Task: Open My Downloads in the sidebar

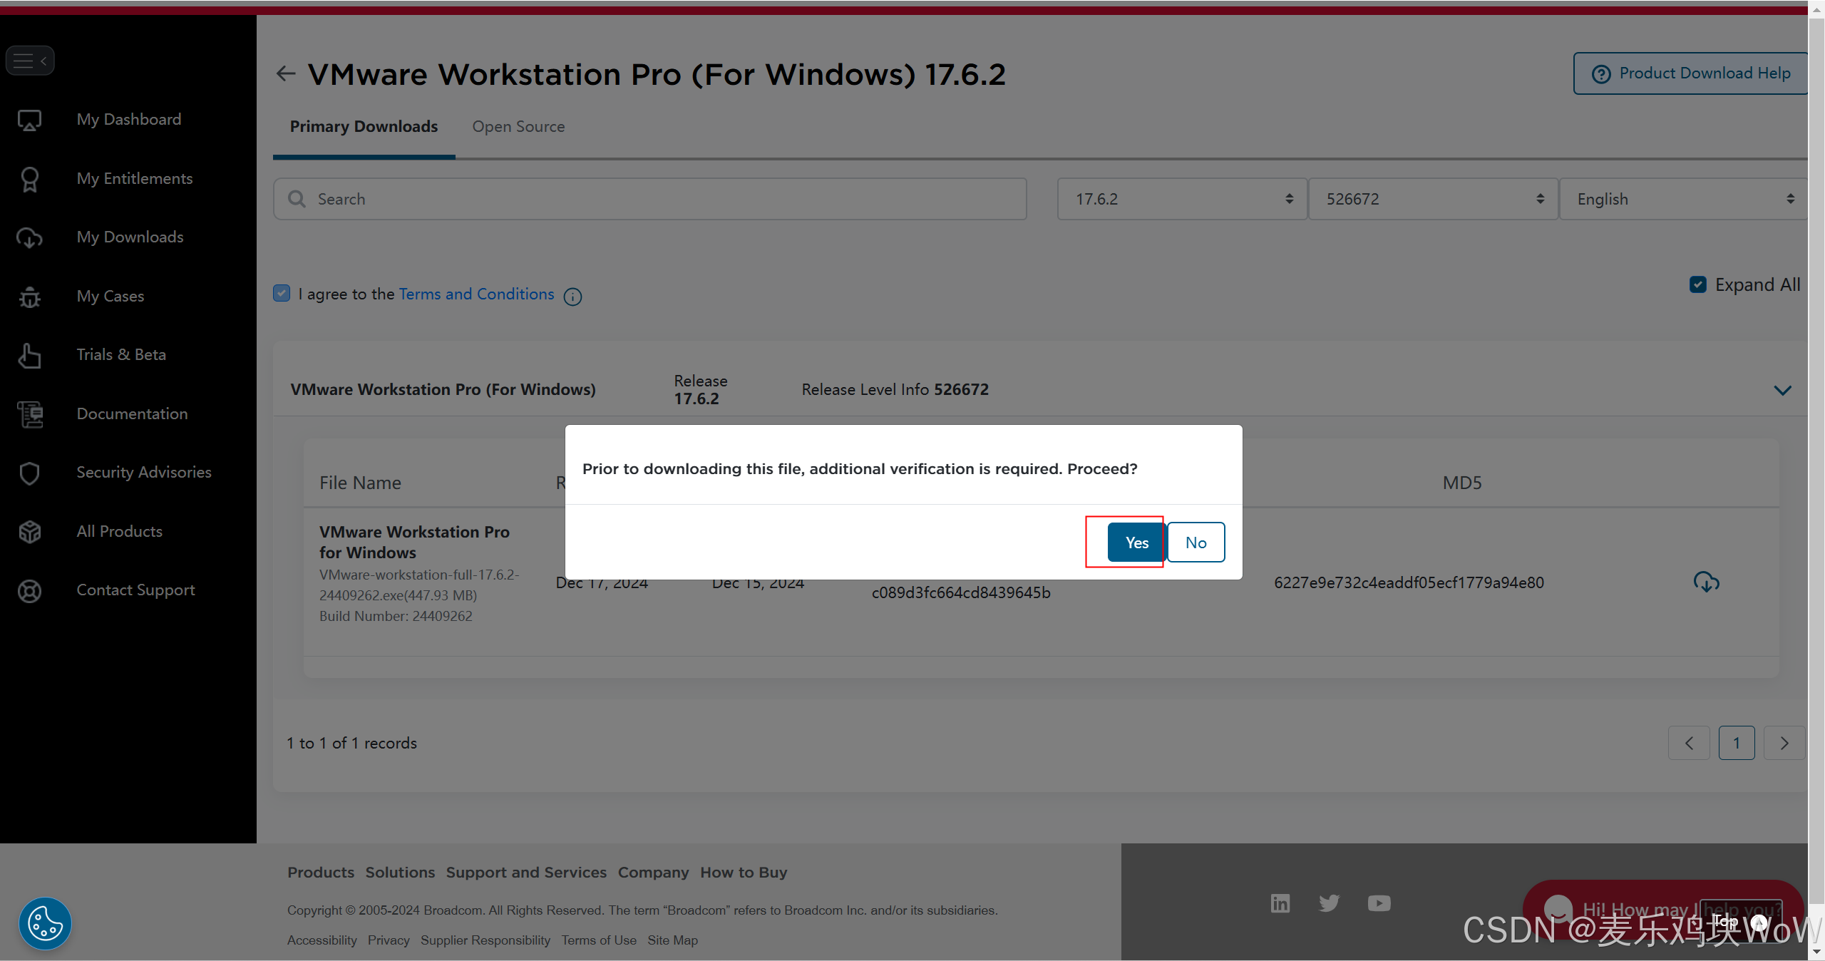Action: pyautogui.click(x=130, y=237)
